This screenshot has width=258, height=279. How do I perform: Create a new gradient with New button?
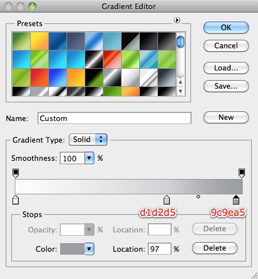226,117
